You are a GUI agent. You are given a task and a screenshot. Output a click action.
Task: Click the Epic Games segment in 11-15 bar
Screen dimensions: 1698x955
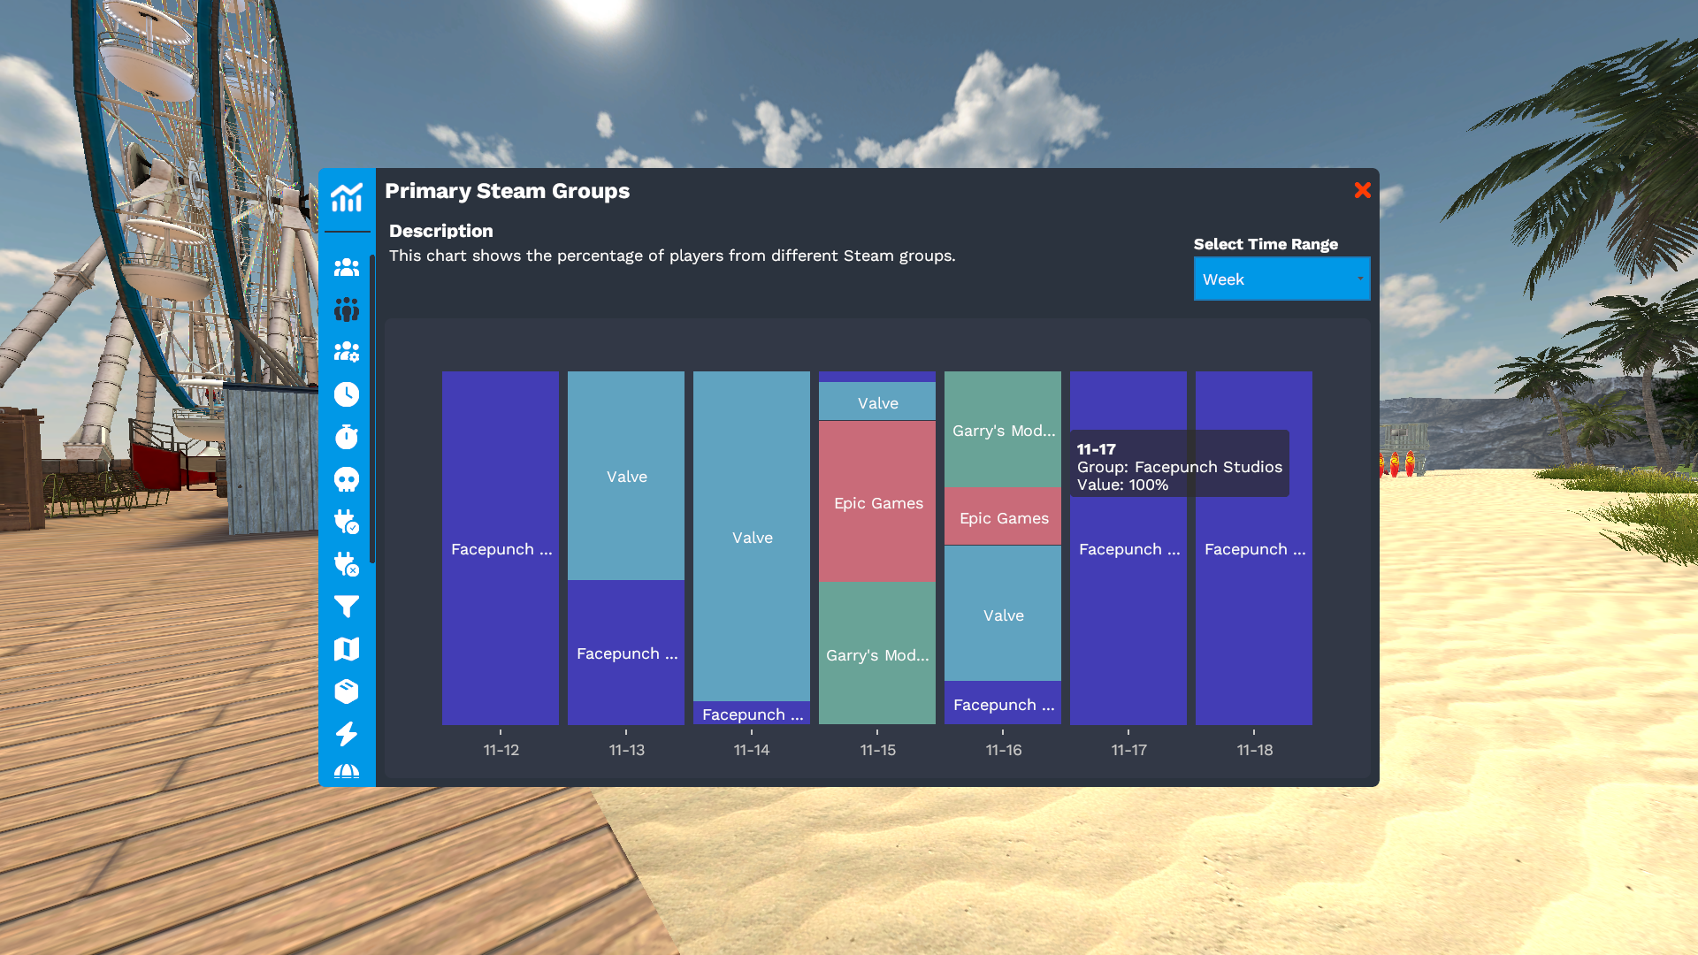click(877, 501)
